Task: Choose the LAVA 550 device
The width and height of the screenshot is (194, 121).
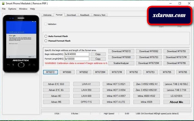Action: [x=87, y=90]
